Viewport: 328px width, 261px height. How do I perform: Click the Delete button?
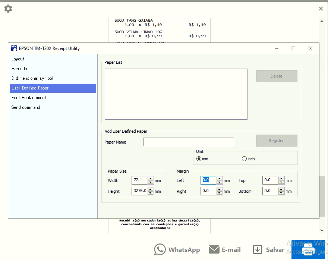(x=276, y=76)
